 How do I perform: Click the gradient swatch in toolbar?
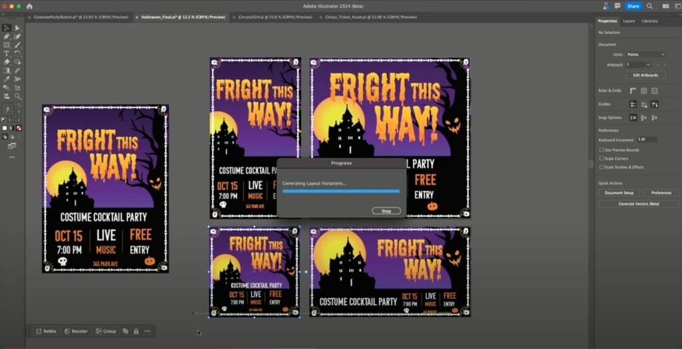(12, 128)
